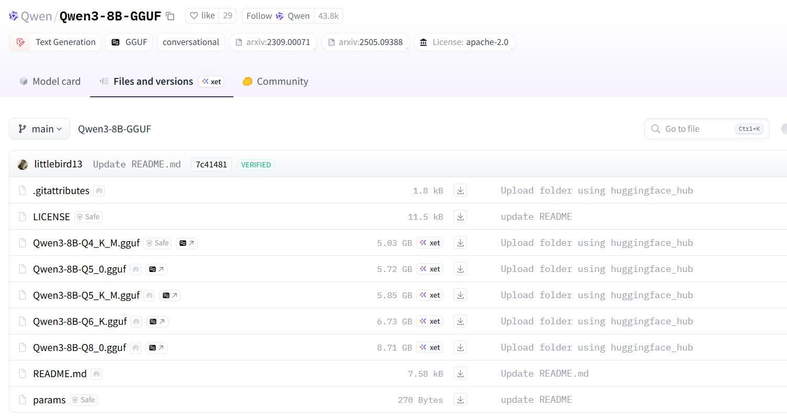This screenshot has height=419, width=787.
Task: Open GGUF viewer icon for Qwen3-8B-Q5_0.gguf
Action: click(x=156, y=269)
